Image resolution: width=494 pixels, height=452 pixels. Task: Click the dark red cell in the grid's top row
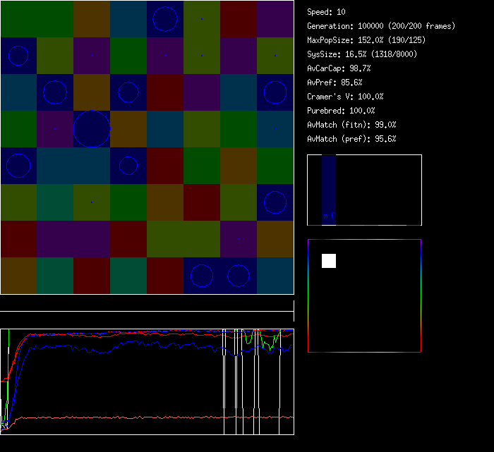click(239, 19)
